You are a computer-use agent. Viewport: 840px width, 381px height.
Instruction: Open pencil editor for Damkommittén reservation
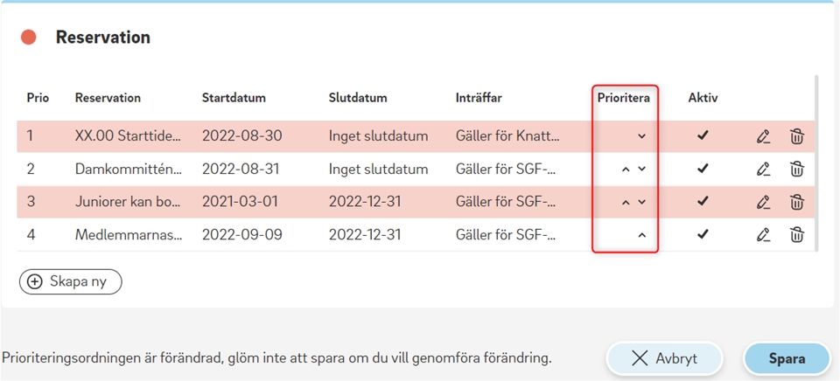[x=763, y=170]
